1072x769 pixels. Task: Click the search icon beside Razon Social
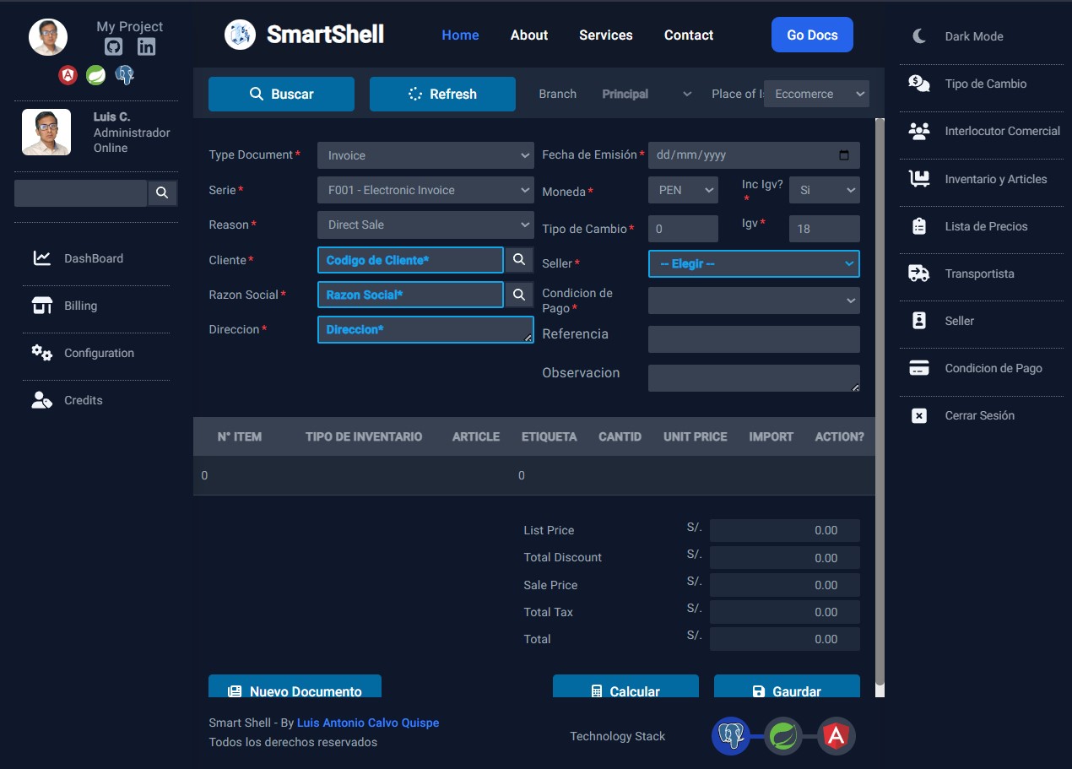[x=519, y=295]
